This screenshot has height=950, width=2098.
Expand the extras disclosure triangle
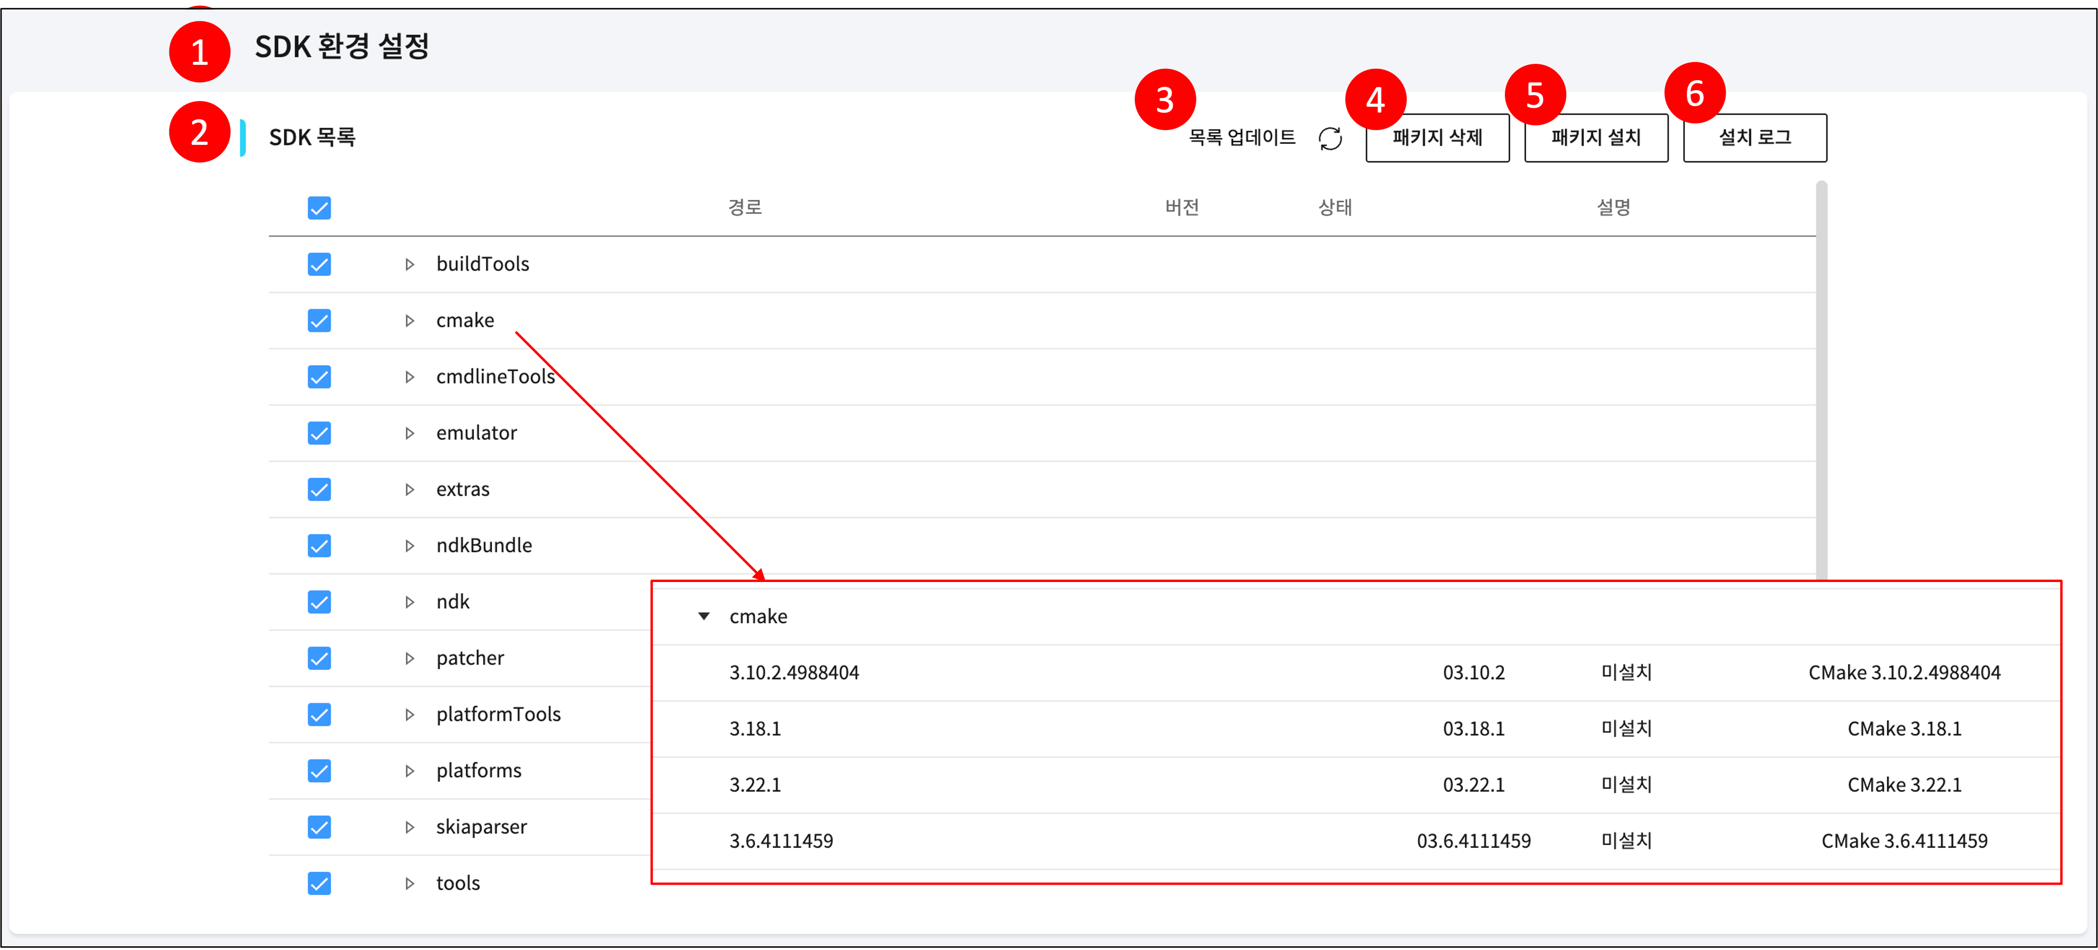click(x=410, y=489)
